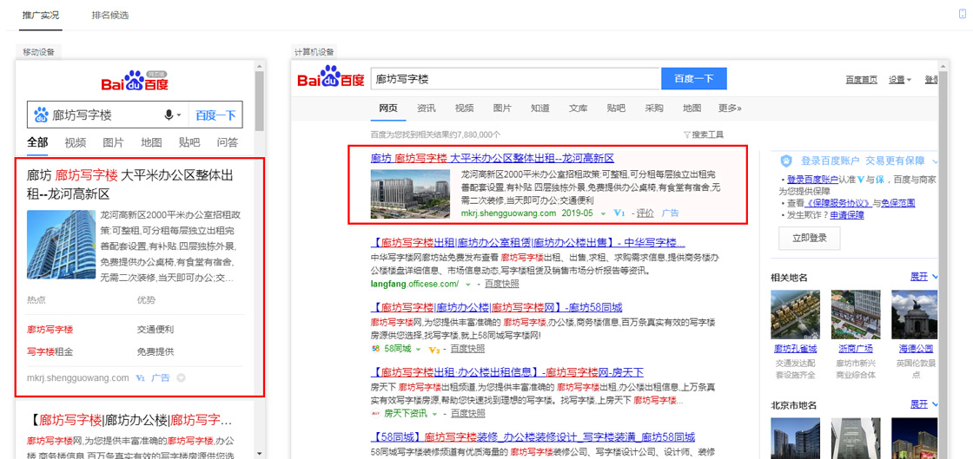This screenshot has width=973, height=459.
Task: Click the gray circle arrow beside mobile 广告
Action: (x=181, y=377)
